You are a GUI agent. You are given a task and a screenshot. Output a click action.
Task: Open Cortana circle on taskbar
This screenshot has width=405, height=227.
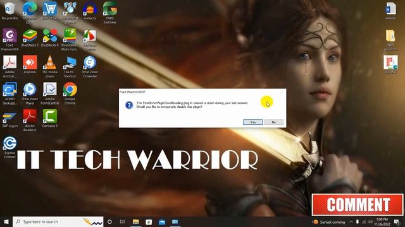point(109,221)
